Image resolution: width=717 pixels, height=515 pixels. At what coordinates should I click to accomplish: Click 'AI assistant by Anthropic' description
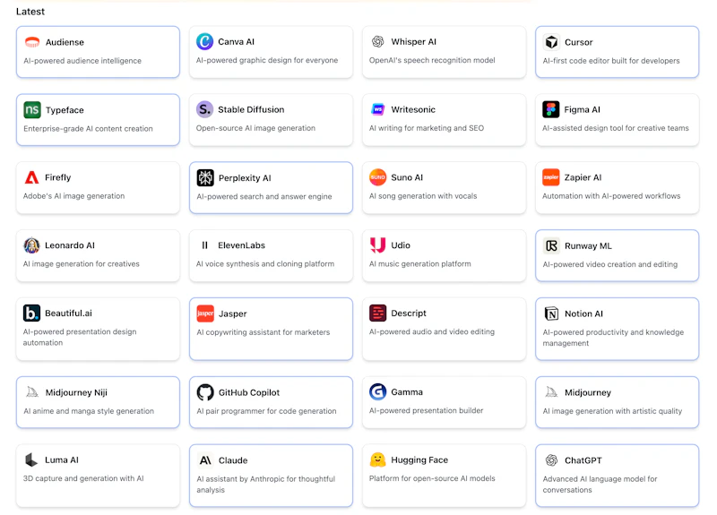265,485
